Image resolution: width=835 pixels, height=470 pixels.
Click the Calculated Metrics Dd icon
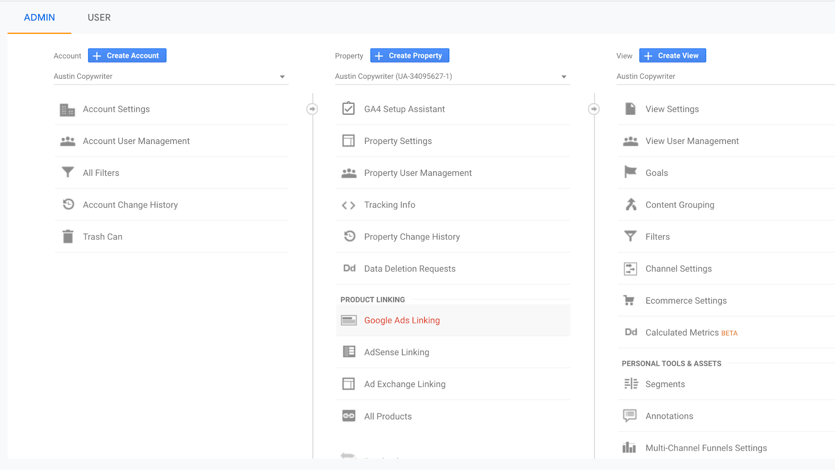(631, 332)
